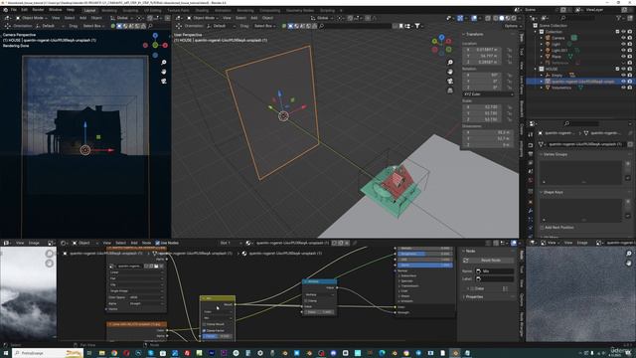Hide the Empty object using its eye icon

point(623,76)
